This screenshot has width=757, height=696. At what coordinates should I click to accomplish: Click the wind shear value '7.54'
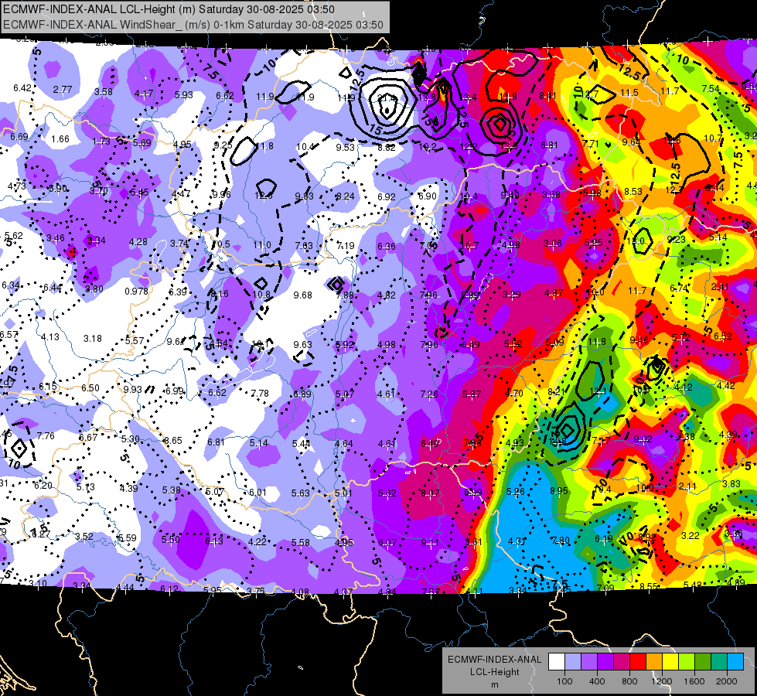711,88
